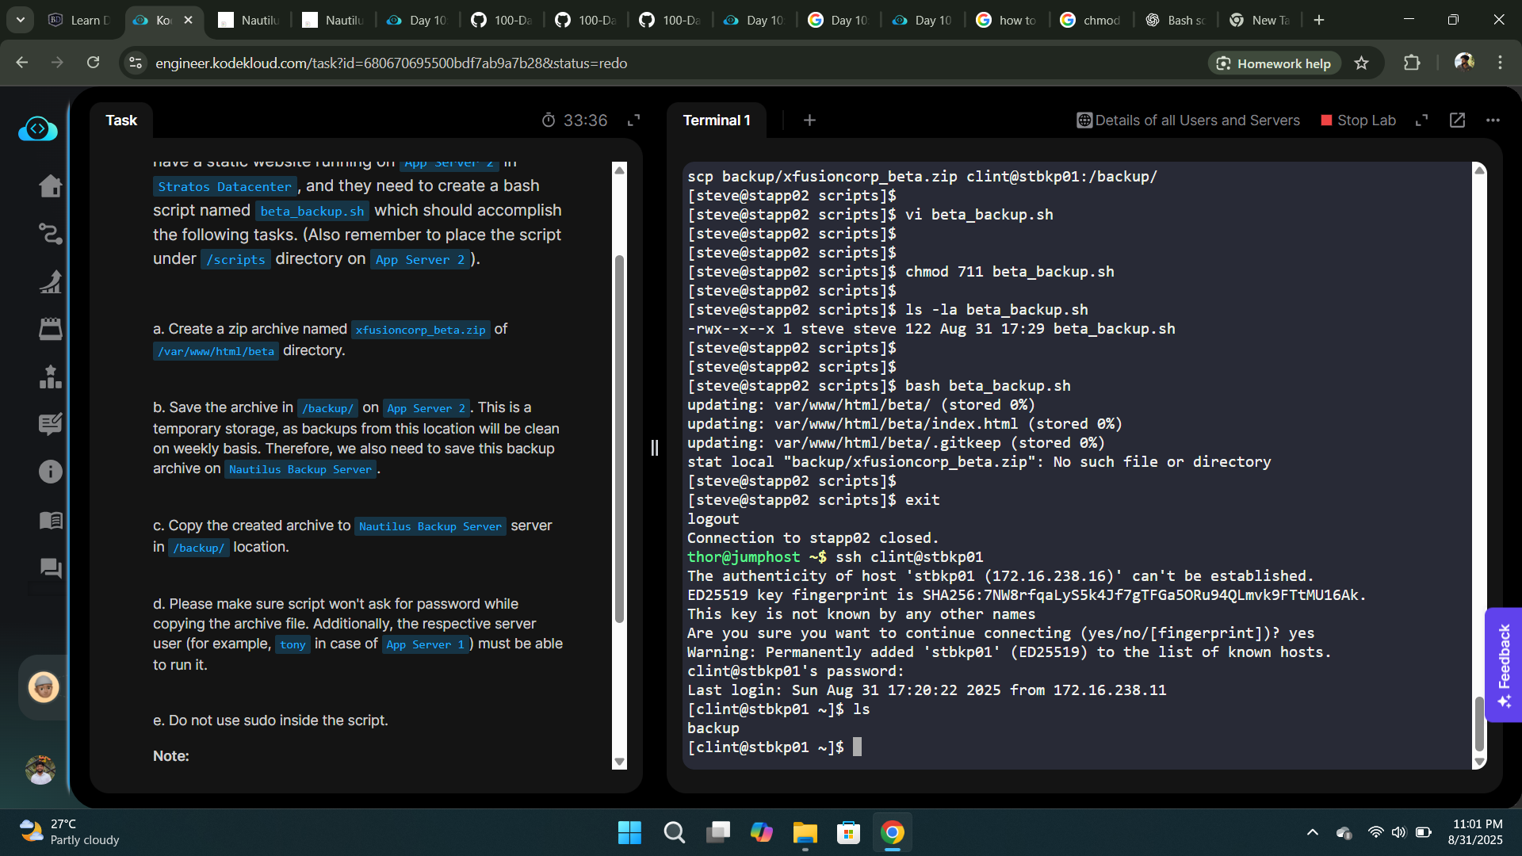Image resolution: width=1522 pixels, height=856 pixels.
Task: Click the task panel scroll down arrow
Action: pos(619,762)
